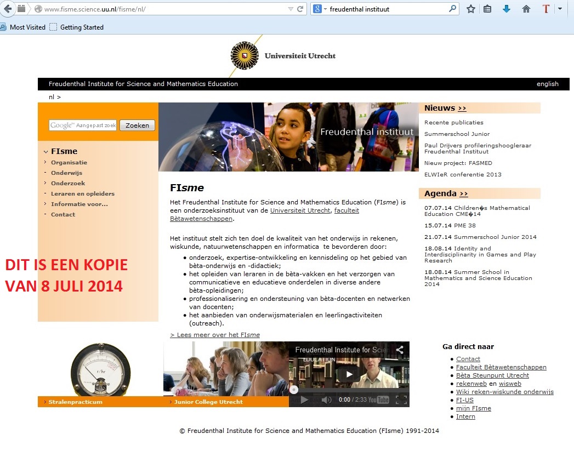Click the Zoeken search button

pyautogui.click(x=137, y=125)
